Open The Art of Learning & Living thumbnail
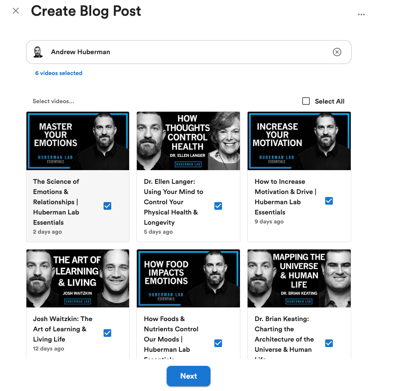The height and width of the screenshot is (391, 404). pos(78,278)
